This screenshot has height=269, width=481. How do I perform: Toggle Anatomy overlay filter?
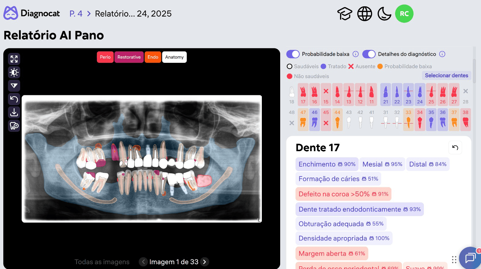174,57
